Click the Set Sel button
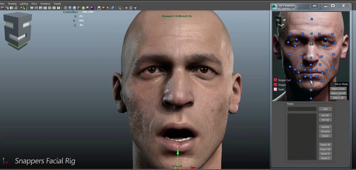 [x=325, y=120]
